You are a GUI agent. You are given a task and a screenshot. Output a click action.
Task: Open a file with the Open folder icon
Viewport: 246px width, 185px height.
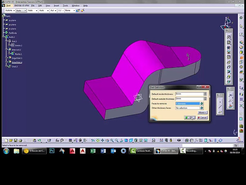(x=11, y=140)
